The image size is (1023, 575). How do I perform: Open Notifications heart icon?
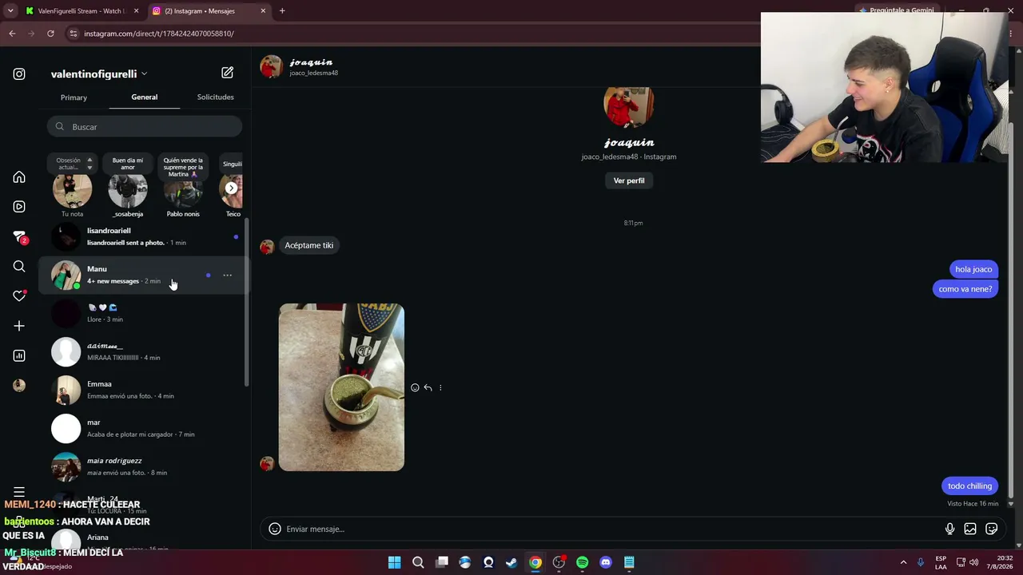19,296
